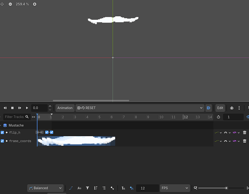Screen dimensions: 249x194
Task: Click the viewport horizontal scrollbar
Action: pyautogui.click(x=91, y=100)
